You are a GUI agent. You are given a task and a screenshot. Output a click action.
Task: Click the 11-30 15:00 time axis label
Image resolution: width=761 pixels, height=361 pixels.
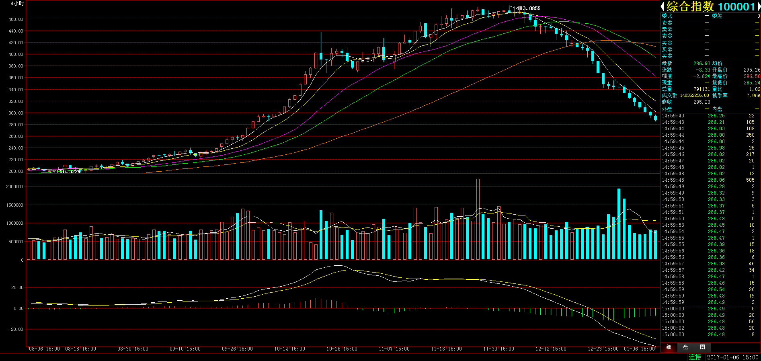pyautogui.click(x=498, y=349)
